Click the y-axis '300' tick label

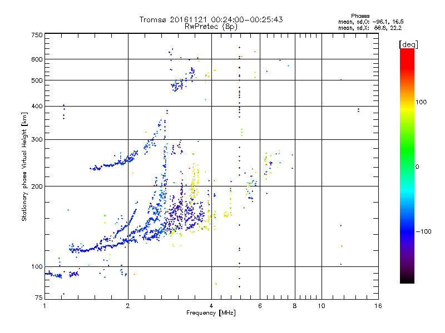click(37, 140)
